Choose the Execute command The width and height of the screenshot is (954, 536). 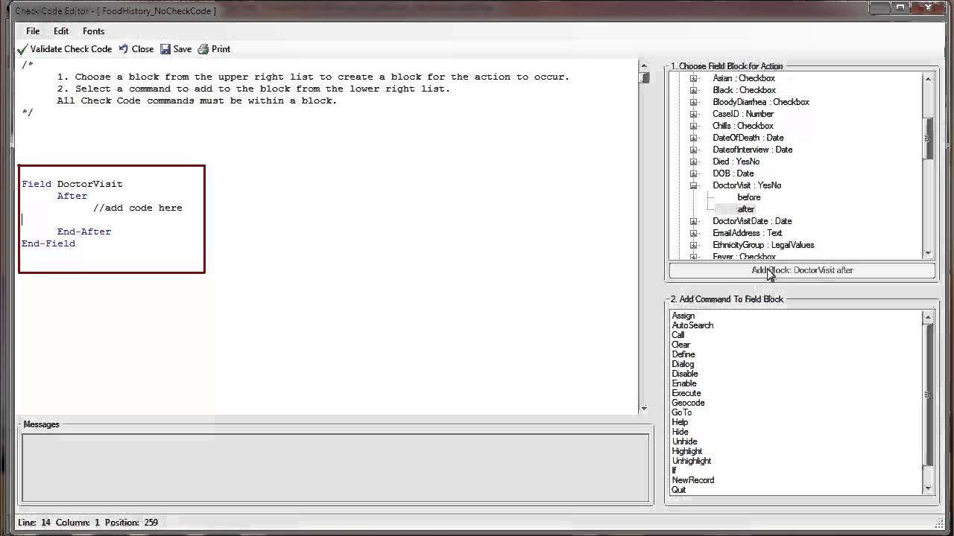click(686, 393)
